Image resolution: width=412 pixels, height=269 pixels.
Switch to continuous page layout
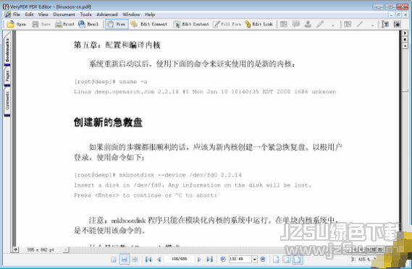click(x=125, y=260)
